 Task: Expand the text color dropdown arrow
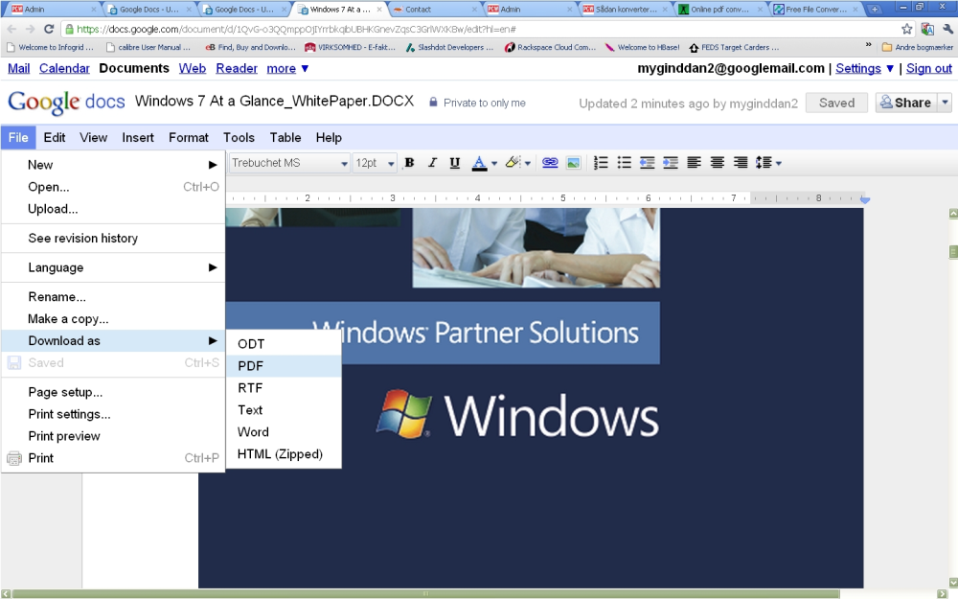coord(494,163)
